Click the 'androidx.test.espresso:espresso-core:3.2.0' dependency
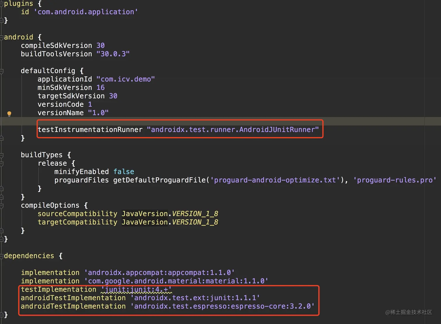This screenshot has width=441, height=324. [x=222, y=306]
